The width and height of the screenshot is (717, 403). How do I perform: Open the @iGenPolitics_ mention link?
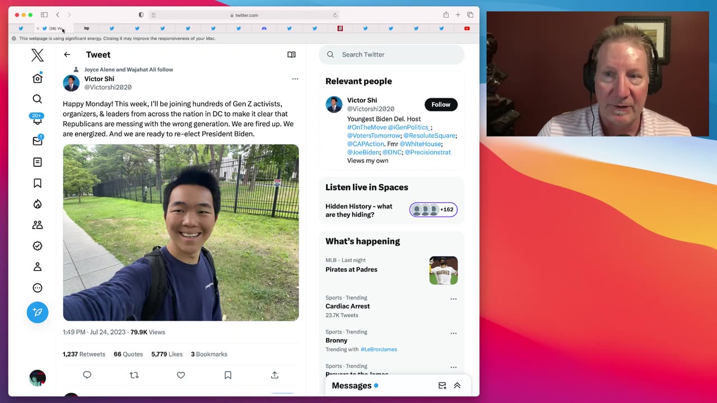(x=409, y=128)
